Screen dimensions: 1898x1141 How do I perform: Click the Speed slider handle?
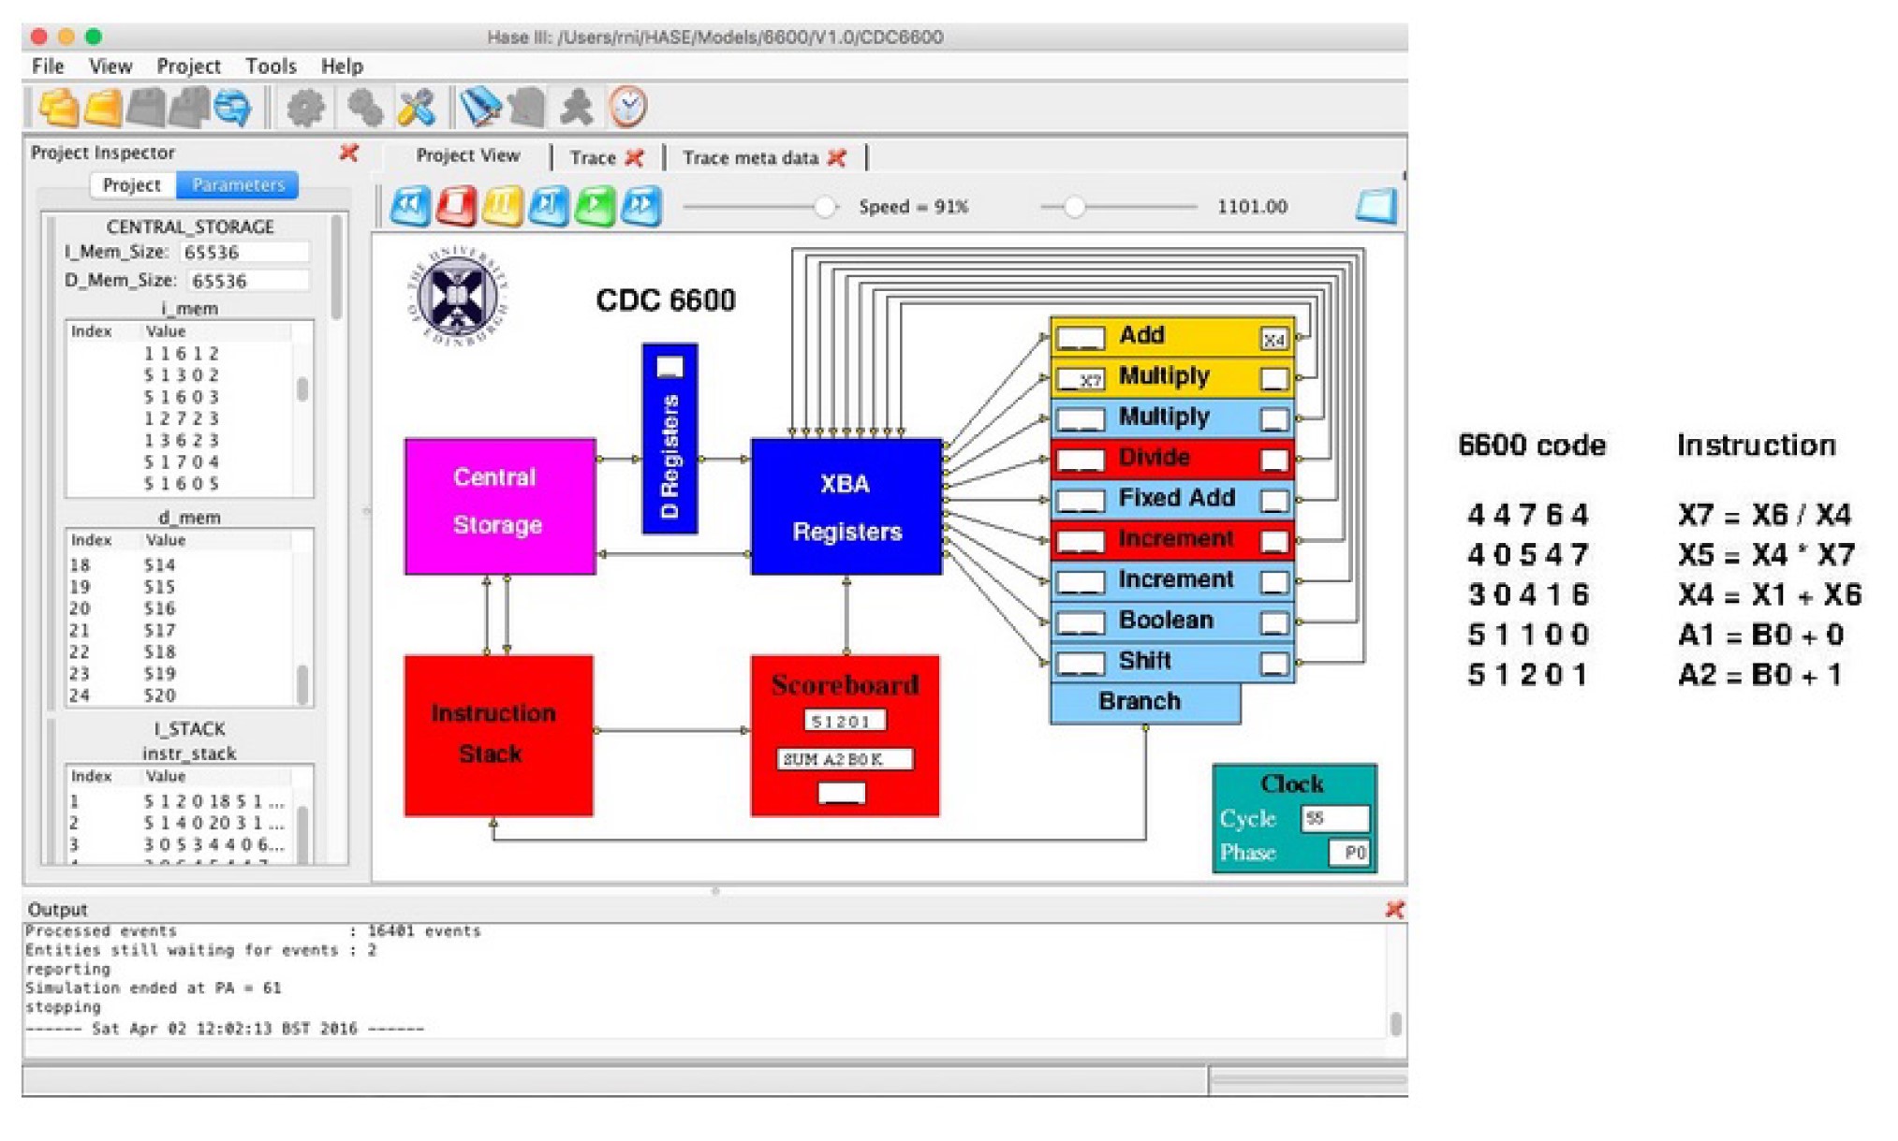click(x=825, y=207)
